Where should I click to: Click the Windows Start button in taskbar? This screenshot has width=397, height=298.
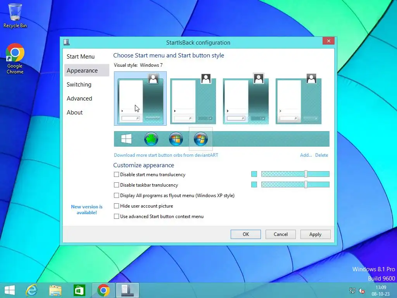coord(10,290)
